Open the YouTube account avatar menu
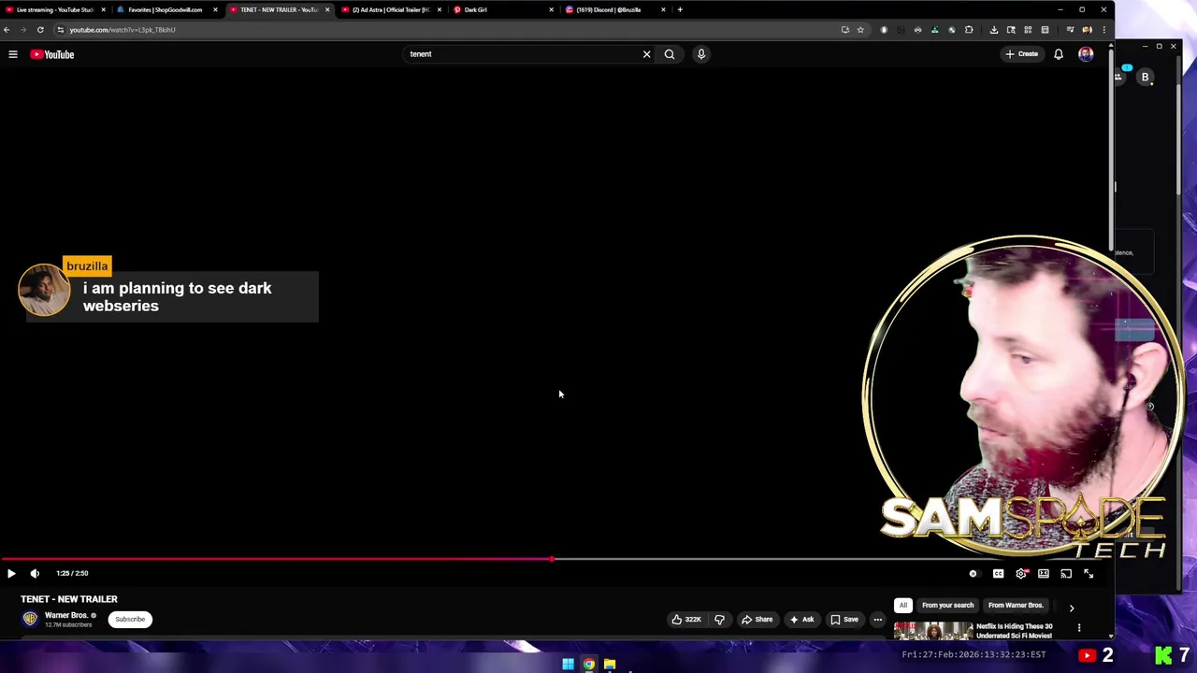Screen dimensions: 1197x673 click(x=1086, y=54)
